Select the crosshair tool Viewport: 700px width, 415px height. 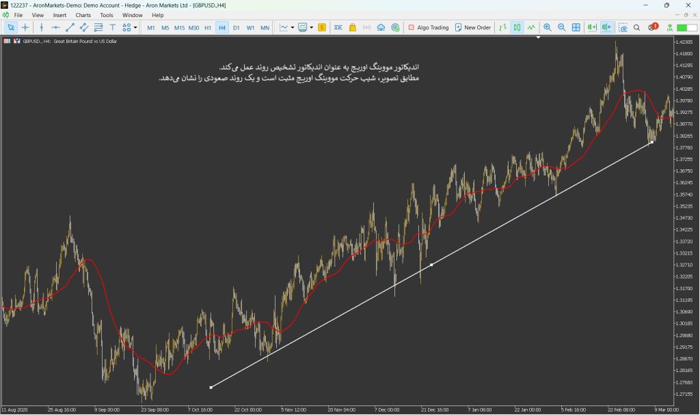(25, 27)
